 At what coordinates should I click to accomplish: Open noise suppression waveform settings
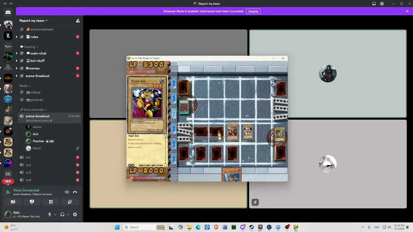67,192
